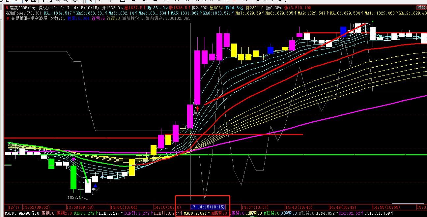Select the 交易策略-多空波段 strategy label
427x217 pixels.
click(29, 18)
